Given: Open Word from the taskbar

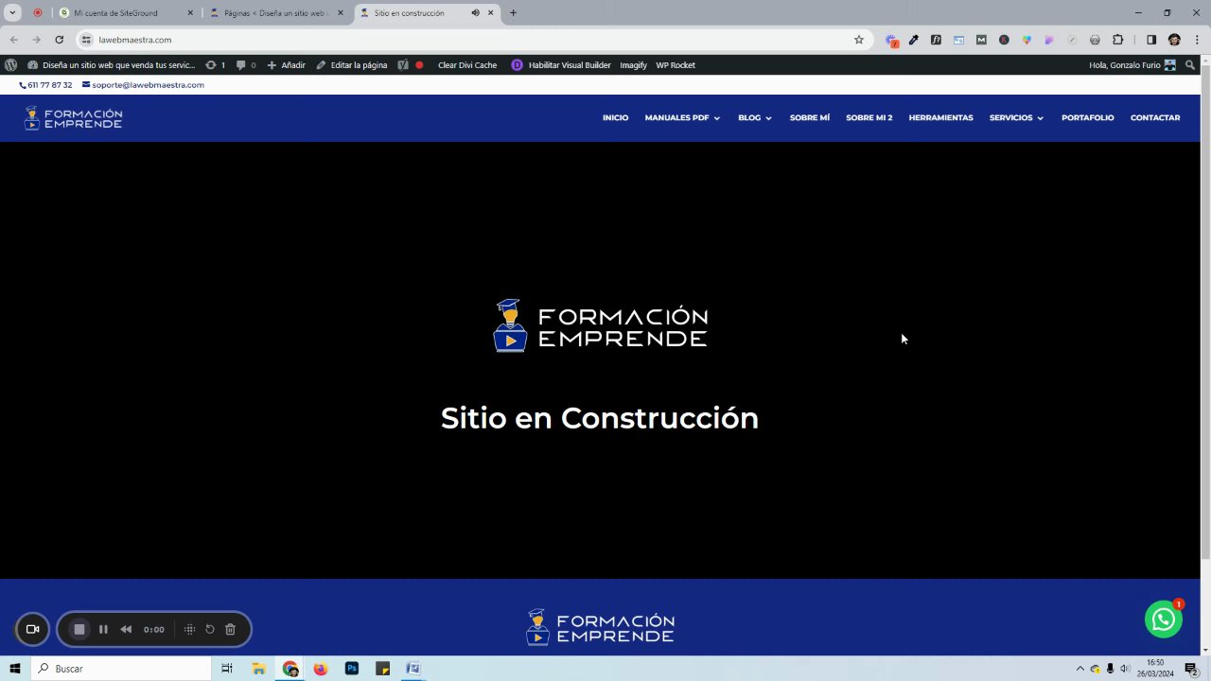Looking at the screenshot, I should coord(413,669).
